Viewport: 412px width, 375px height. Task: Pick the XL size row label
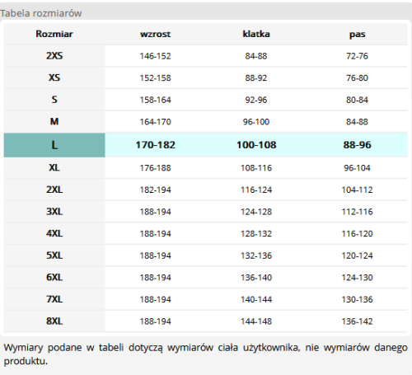(54, 167)
